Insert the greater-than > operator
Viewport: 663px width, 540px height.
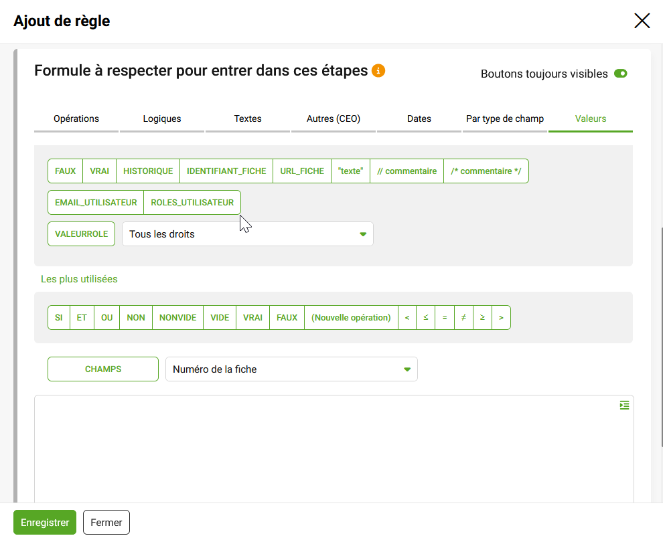click(501, 318)
